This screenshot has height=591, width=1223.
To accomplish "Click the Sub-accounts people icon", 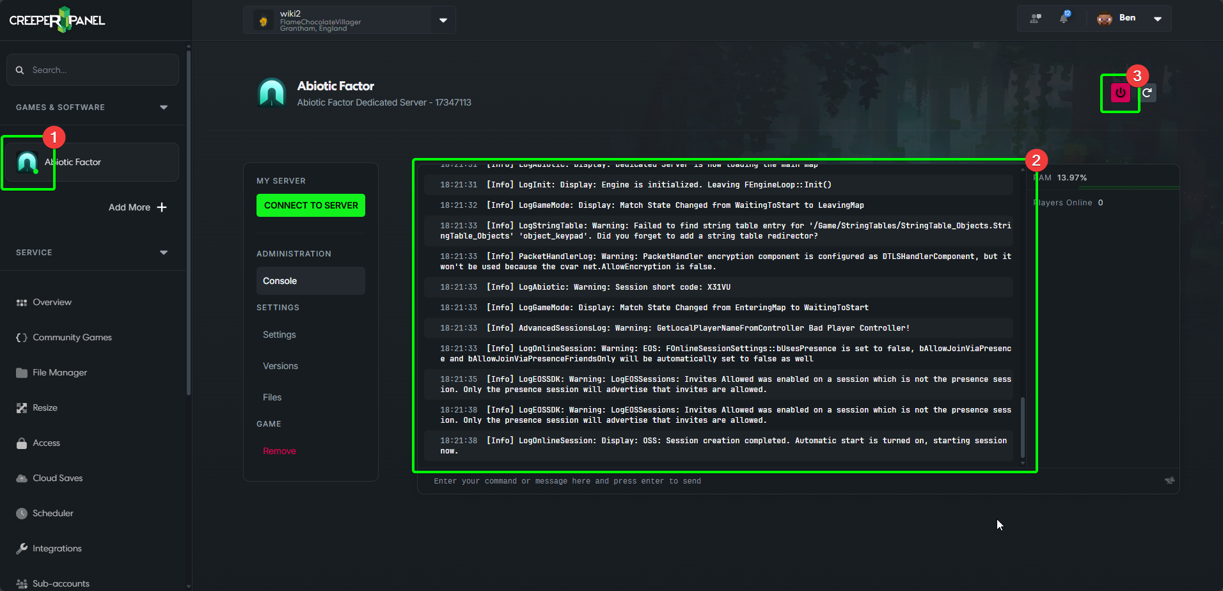I will (22, 584).
